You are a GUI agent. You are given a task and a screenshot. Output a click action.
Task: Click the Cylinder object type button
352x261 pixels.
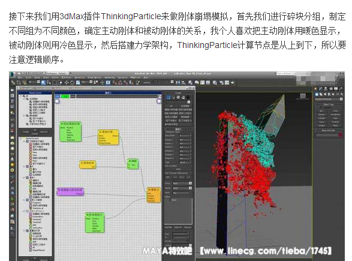point(321,118)
